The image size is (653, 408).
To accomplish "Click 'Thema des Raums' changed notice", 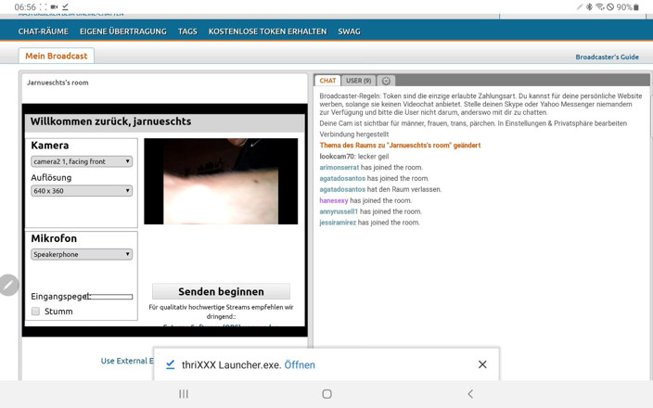I will tap(400, 146).
